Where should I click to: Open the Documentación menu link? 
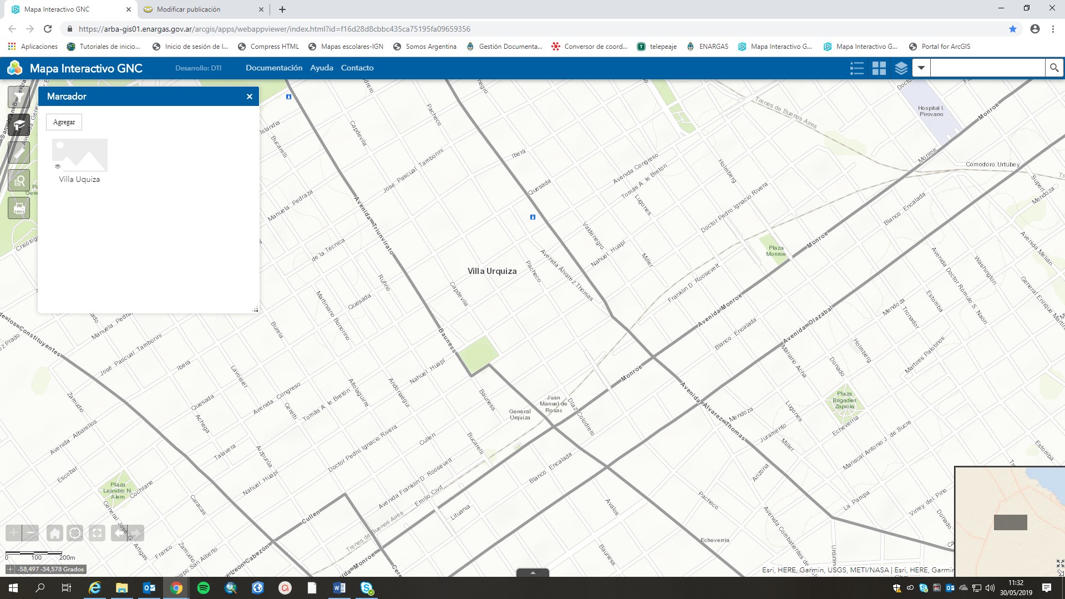coord(274,68)
